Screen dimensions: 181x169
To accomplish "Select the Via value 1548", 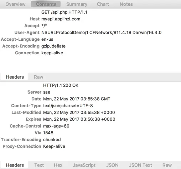I will pos(48,133).
